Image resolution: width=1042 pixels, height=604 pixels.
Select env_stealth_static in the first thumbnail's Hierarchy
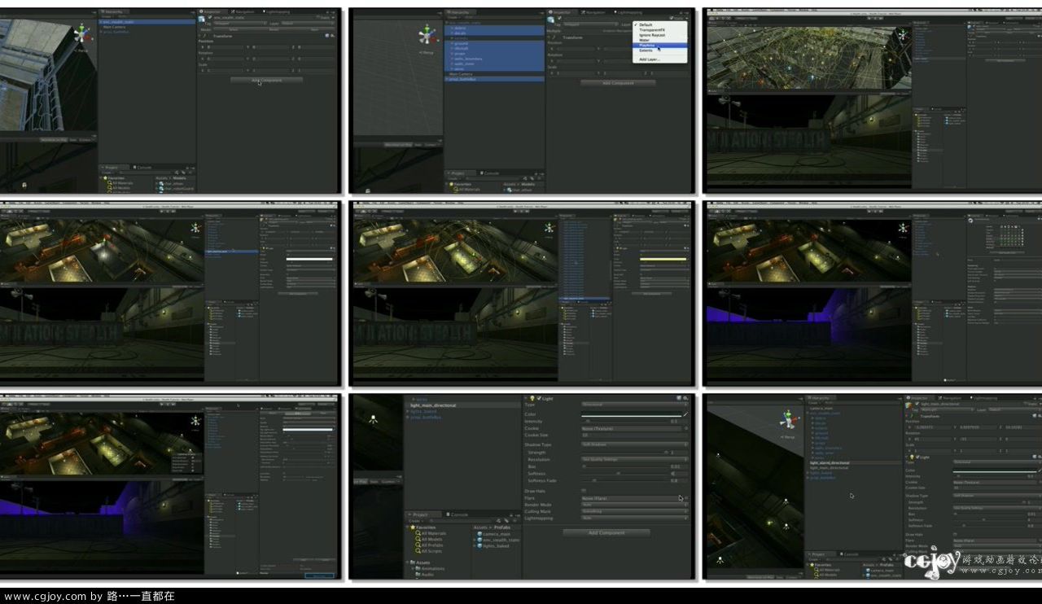147,22
